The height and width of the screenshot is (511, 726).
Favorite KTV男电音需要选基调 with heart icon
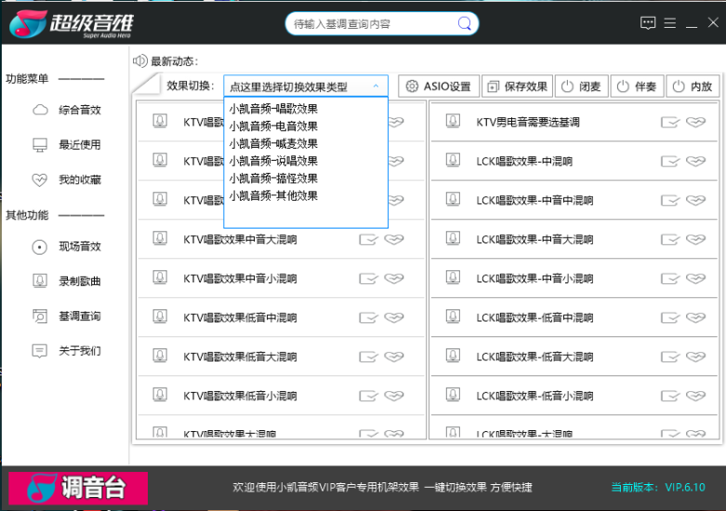coord(695,122)
